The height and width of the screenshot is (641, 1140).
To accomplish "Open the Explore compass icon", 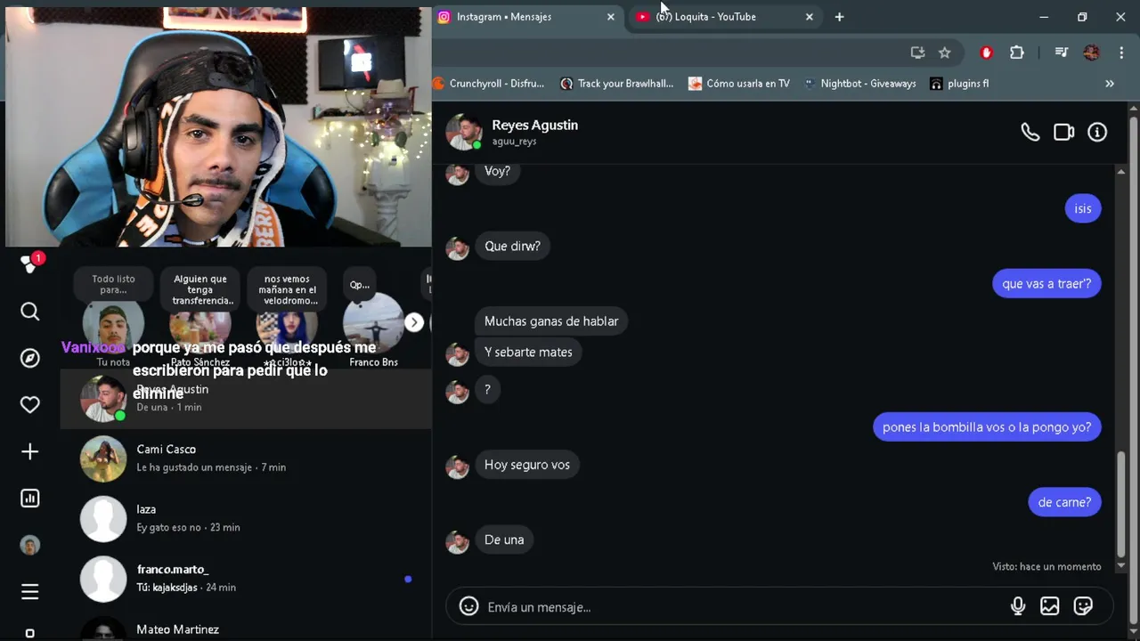I will click(x=30, y=358).
